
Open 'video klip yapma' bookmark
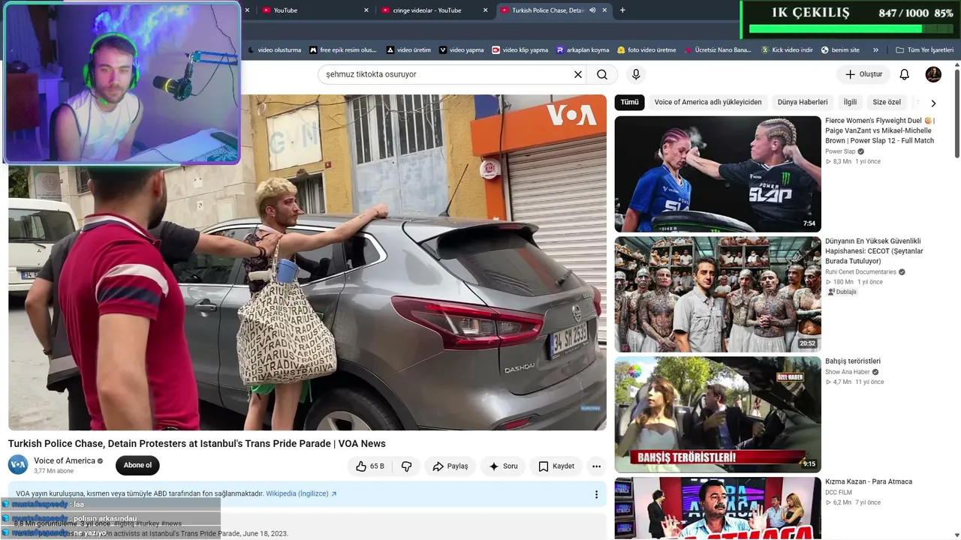coord(520,50)
